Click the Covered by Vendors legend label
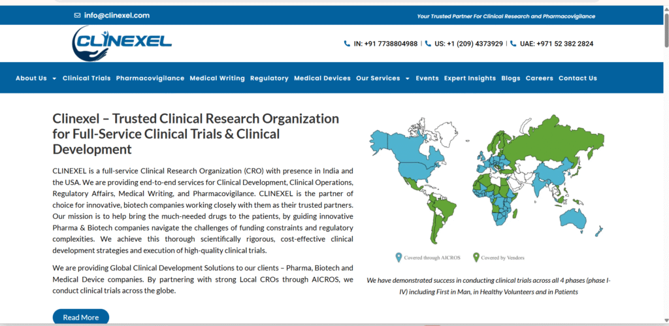The height and width of the screenshot is (326, 669). 502,257
